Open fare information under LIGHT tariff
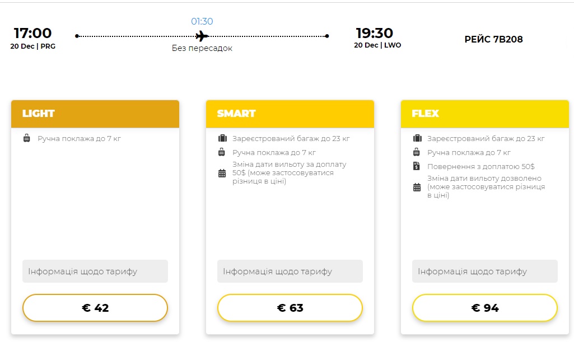The width and height of the screenshot is (574, 342). [95, 271]
